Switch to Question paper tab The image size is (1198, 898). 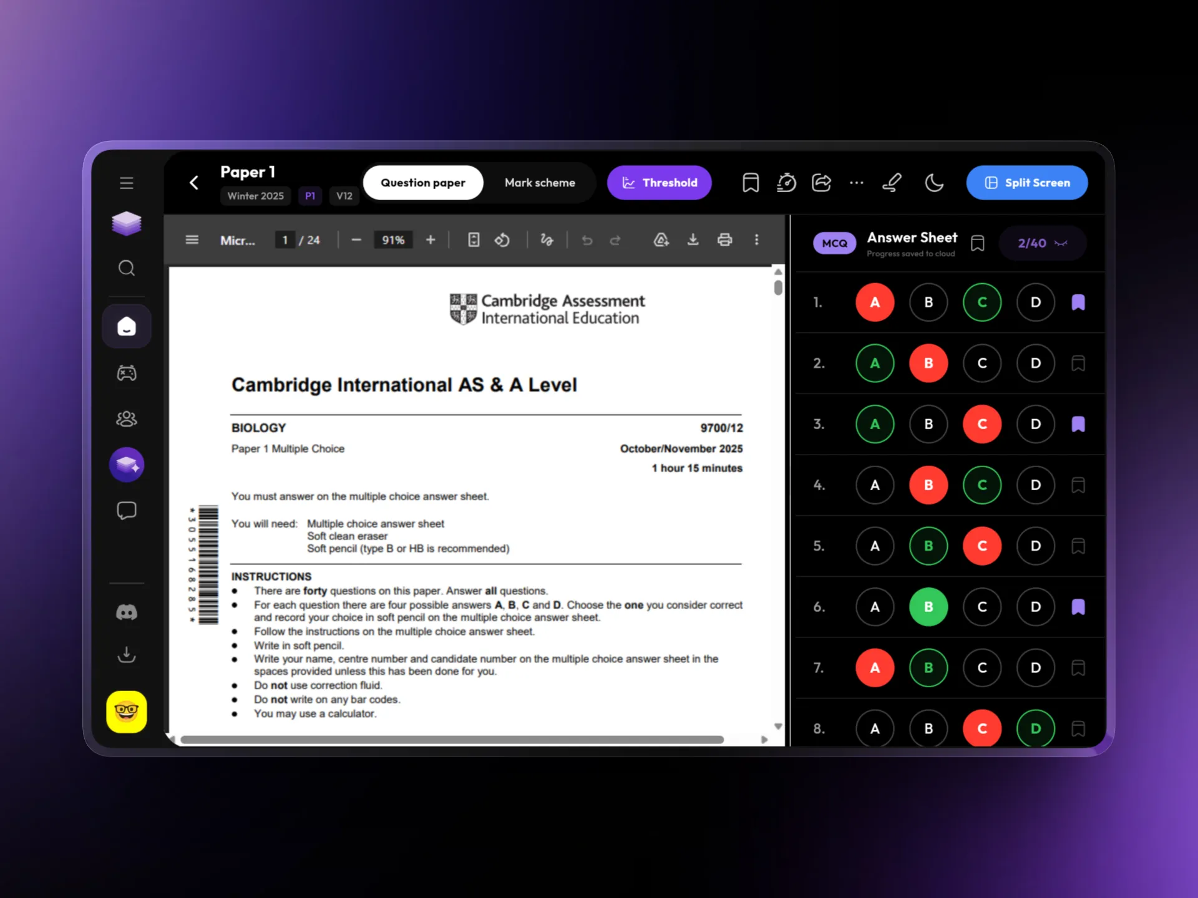click(x=423, y=183)
